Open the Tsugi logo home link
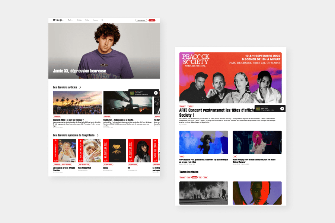This screenshot has width=335, height=223. pos(58,20)
